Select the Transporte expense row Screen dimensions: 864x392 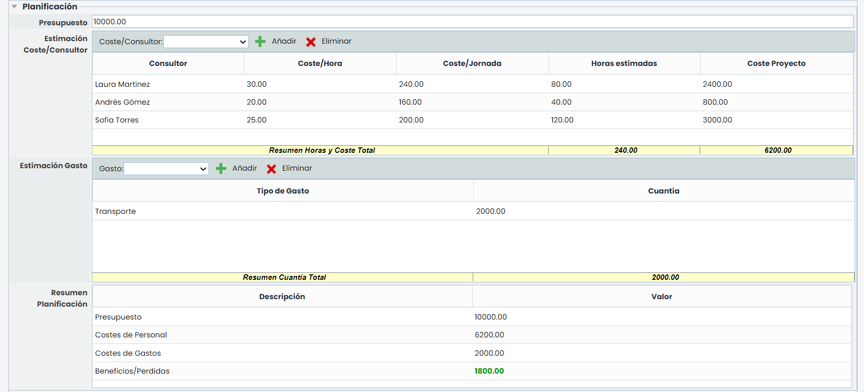point(116,211)
